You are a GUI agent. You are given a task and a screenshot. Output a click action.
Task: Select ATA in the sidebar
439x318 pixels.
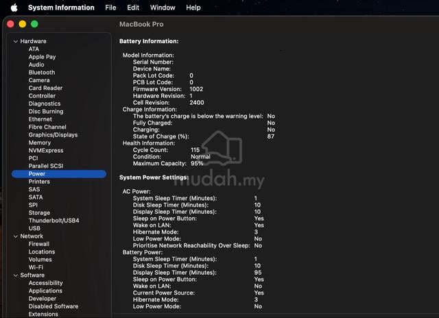pyautogui.click(x=34, y=49)
